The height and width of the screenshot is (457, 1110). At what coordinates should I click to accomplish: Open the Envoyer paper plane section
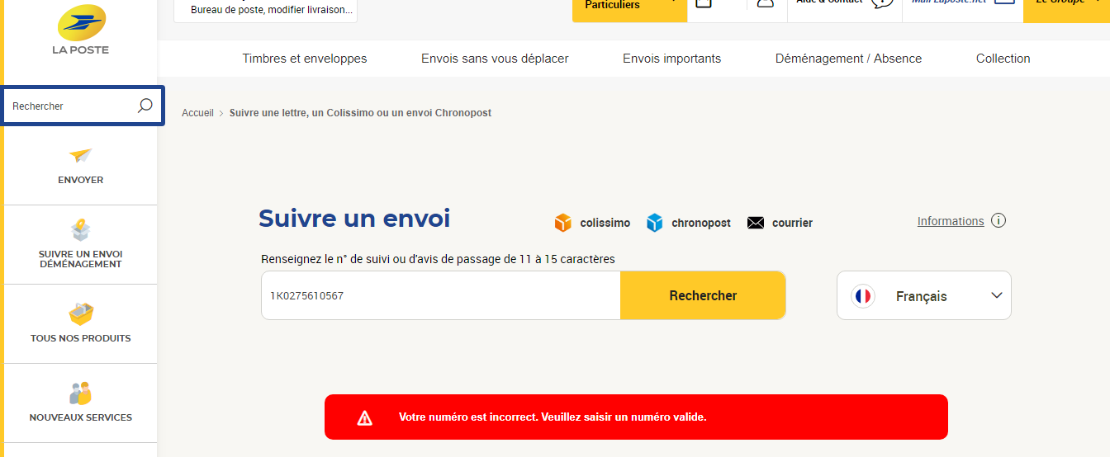tap(80, 166)
